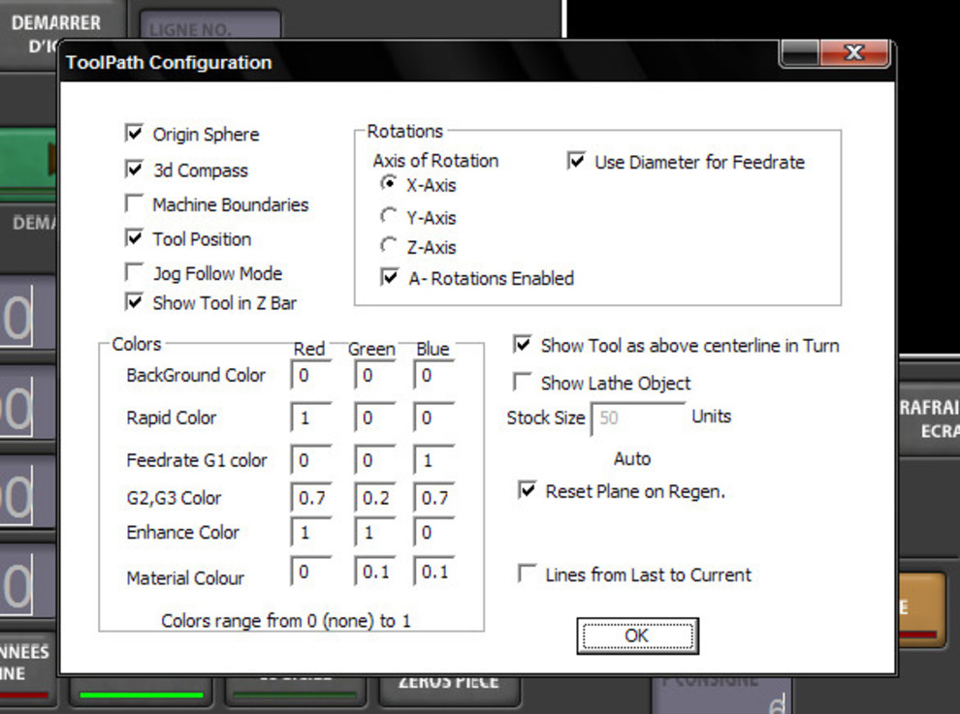Image resolution: width=960 pixels, height=714 pixels.
Task: Select the Y-Axis rotation radio button
Action: point(389,217)
